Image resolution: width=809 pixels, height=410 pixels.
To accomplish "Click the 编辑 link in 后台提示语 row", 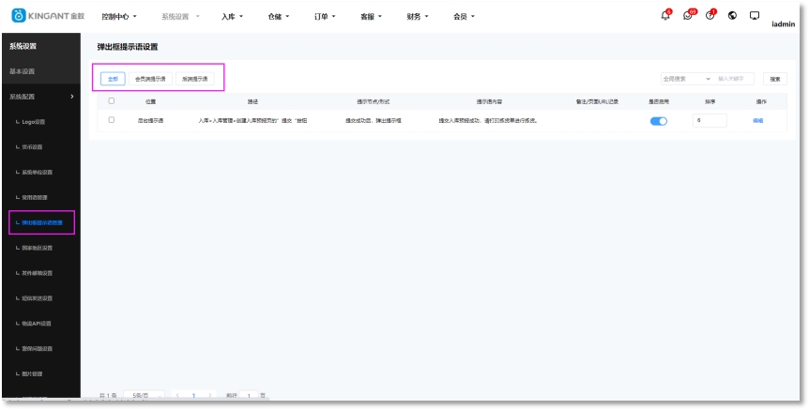I will [x=757, y=121].
